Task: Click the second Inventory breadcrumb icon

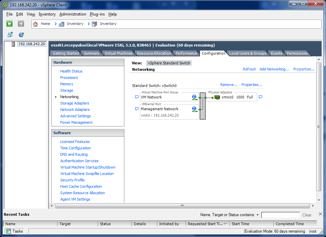Action: tap(94, 24)
